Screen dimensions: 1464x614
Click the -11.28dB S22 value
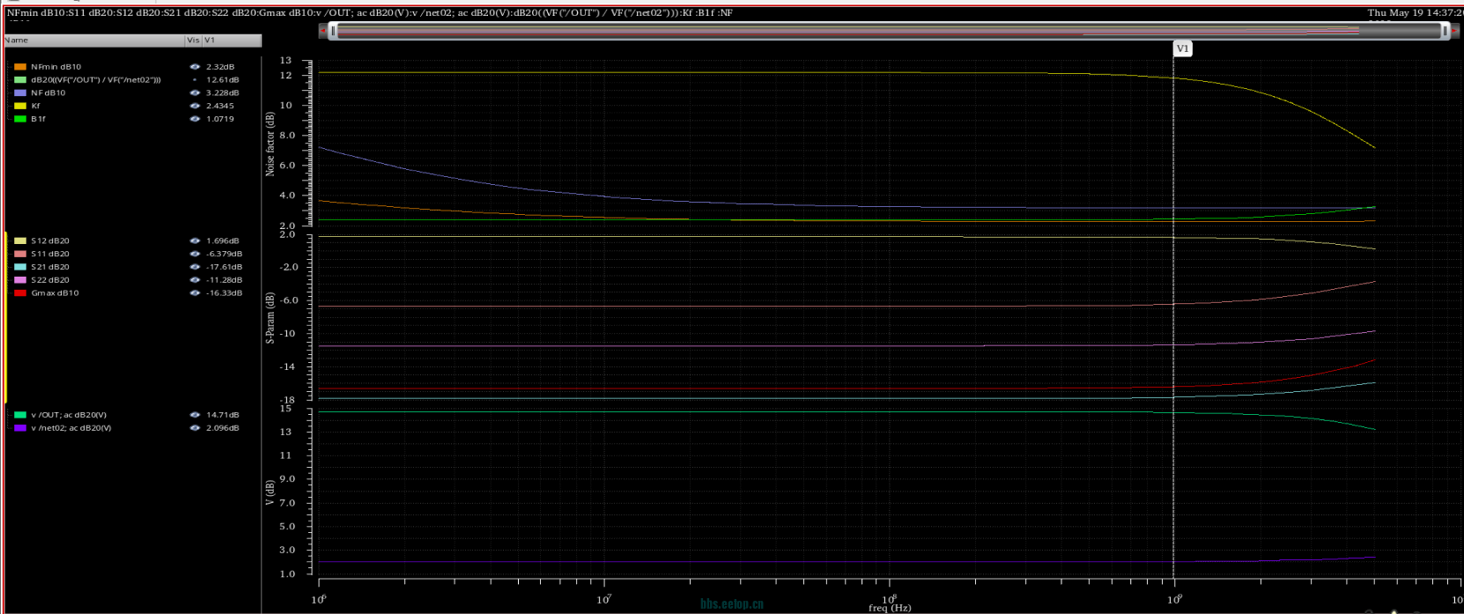(x=224, y=280)
